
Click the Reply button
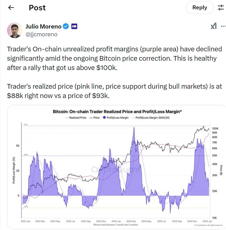200,8
